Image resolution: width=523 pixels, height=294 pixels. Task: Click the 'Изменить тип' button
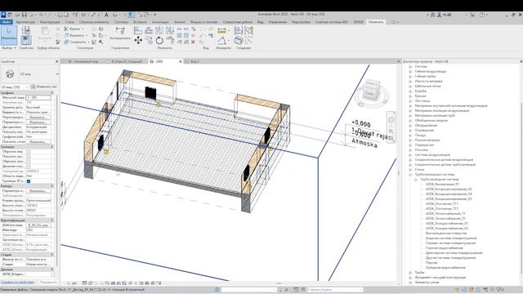43,87
